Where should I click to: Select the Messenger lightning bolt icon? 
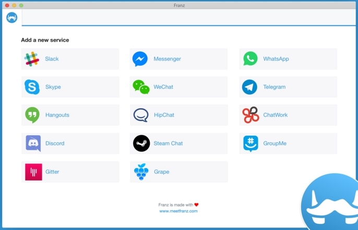pyautogui.click(x=140, y=59)
